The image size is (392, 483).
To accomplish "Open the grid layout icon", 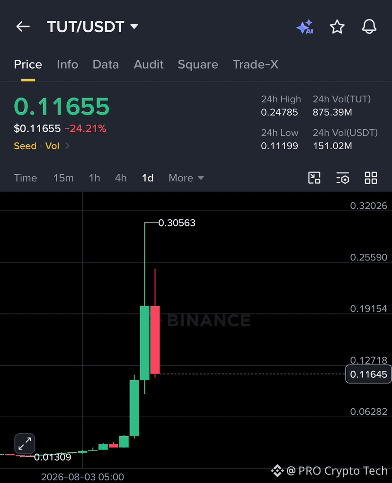I will pyautogui.click(x=371, y=178).
